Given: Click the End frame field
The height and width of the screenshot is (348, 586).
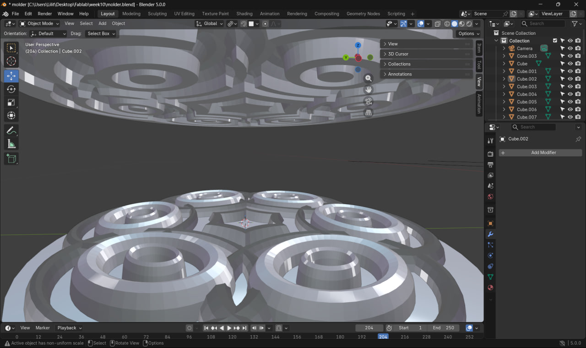Looking at the screenshot, I should [x=443, y=328].
